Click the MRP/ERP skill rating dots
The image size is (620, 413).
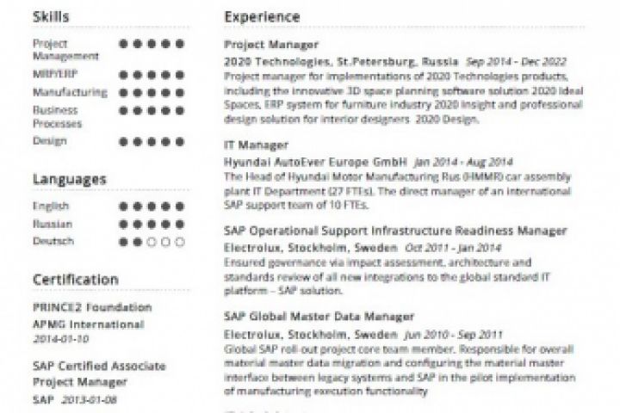(x=153, y=75)
